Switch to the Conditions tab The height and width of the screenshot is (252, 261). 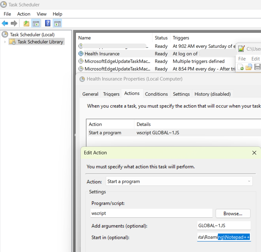tap(156, 94)
